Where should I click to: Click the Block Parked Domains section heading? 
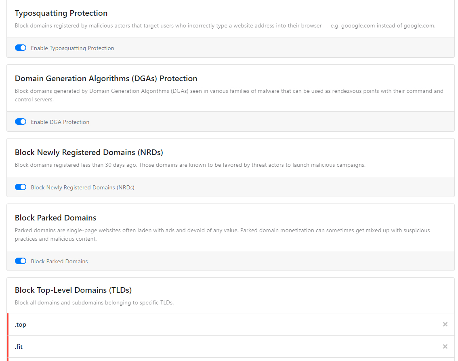pyautogui.click(x=55, y=218)
